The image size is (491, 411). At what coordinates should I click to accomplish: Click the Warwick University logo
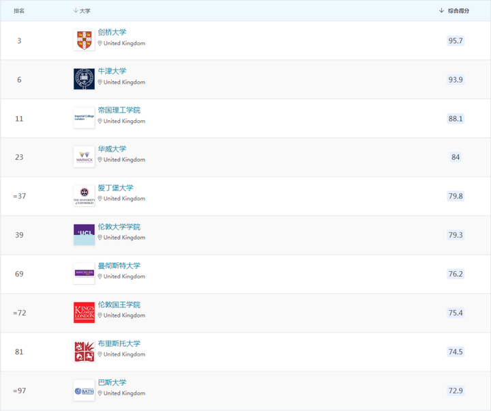pos(84,157)
